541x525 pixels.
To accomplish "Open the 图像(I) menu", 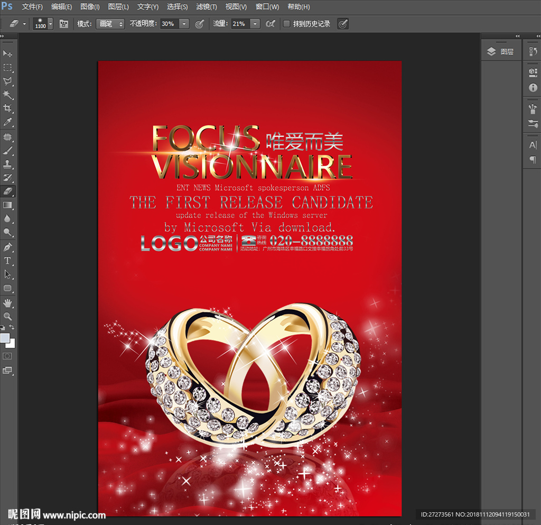I will 90,7.
